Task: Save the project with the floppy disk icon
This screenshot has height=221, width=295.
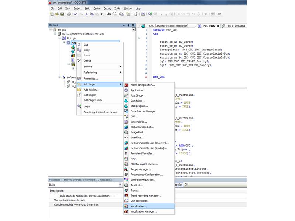Action: (x=62, y=14)
